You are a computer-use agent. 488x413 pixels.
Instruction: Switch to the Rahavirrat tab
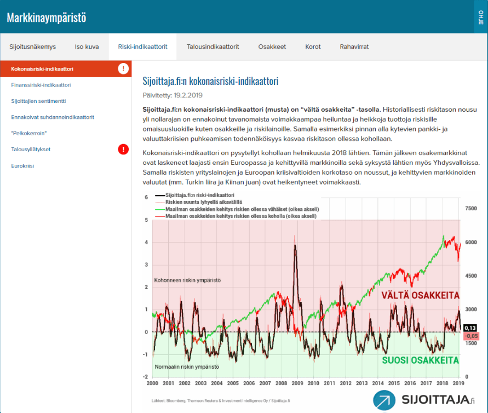coord(354,47)
